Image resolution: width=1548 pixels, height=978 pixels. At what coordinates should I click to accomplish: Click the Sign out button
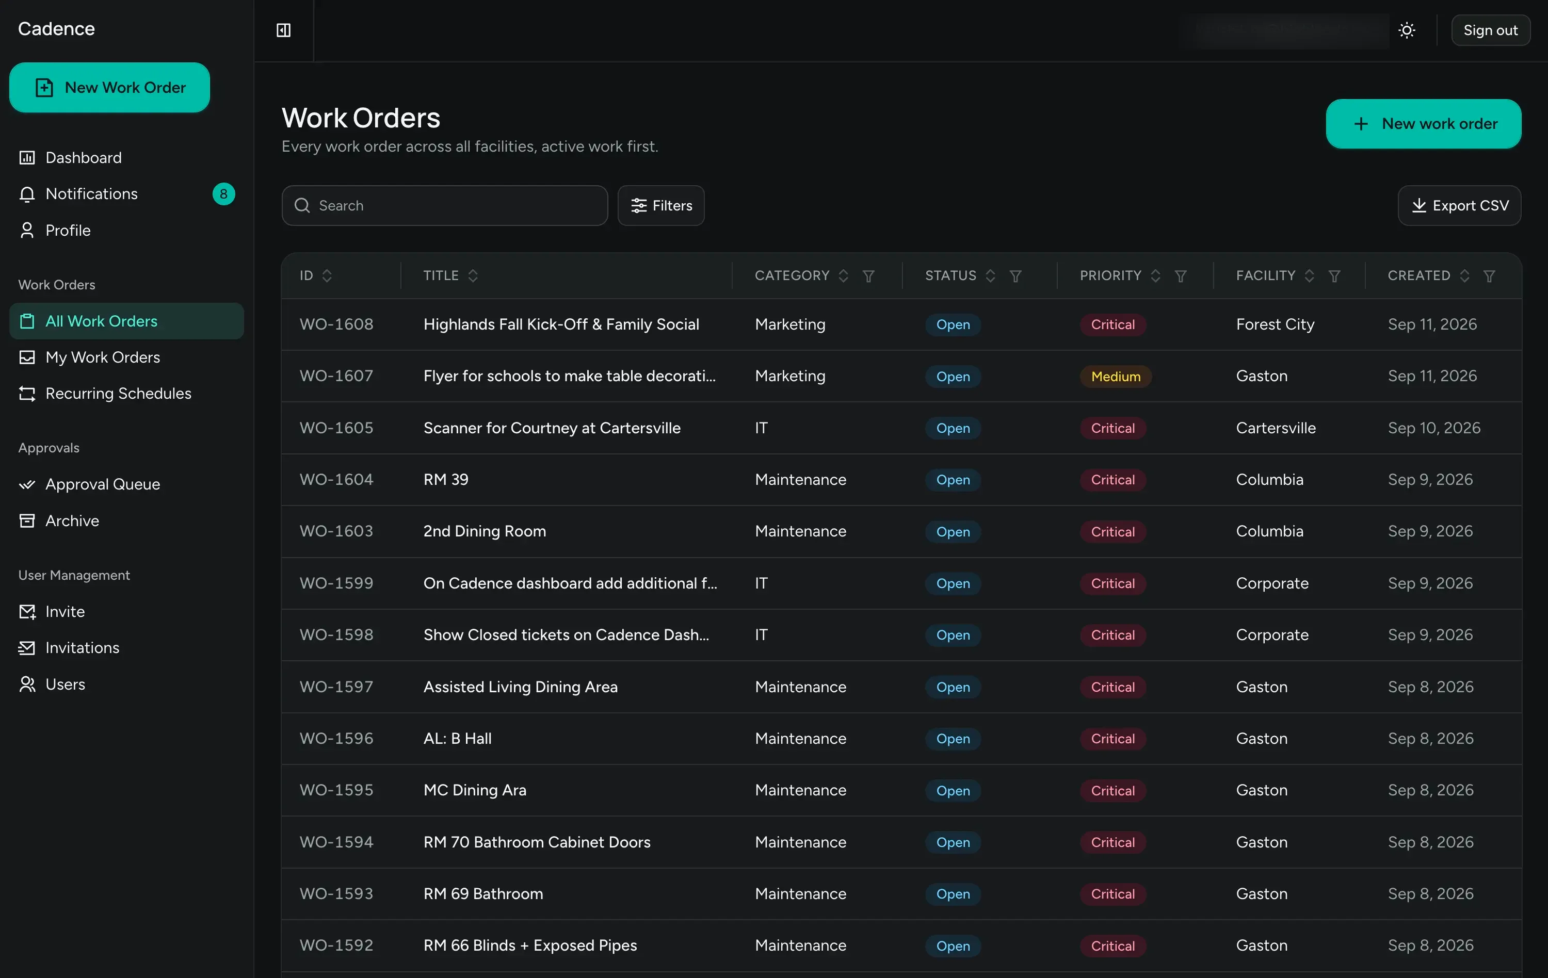1490,30
